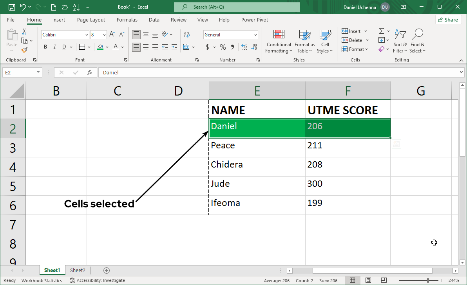Adjust the zoom slider in status bar
The image size is (467, 285).
(x=428, y=280)
